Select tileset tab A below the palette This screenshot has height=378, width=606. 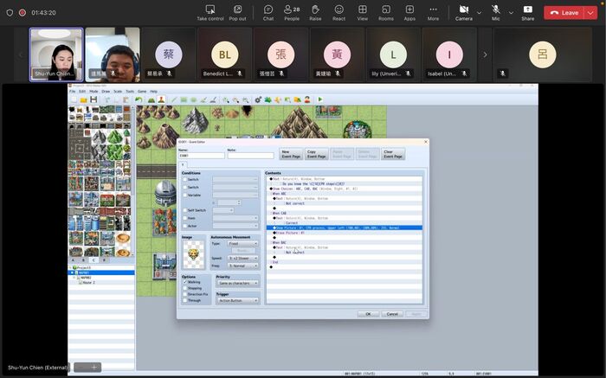(x=73, y=260)
